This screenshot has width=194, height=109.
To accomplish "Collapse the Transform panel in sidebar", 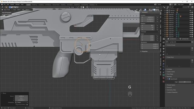I will (145, 12).
